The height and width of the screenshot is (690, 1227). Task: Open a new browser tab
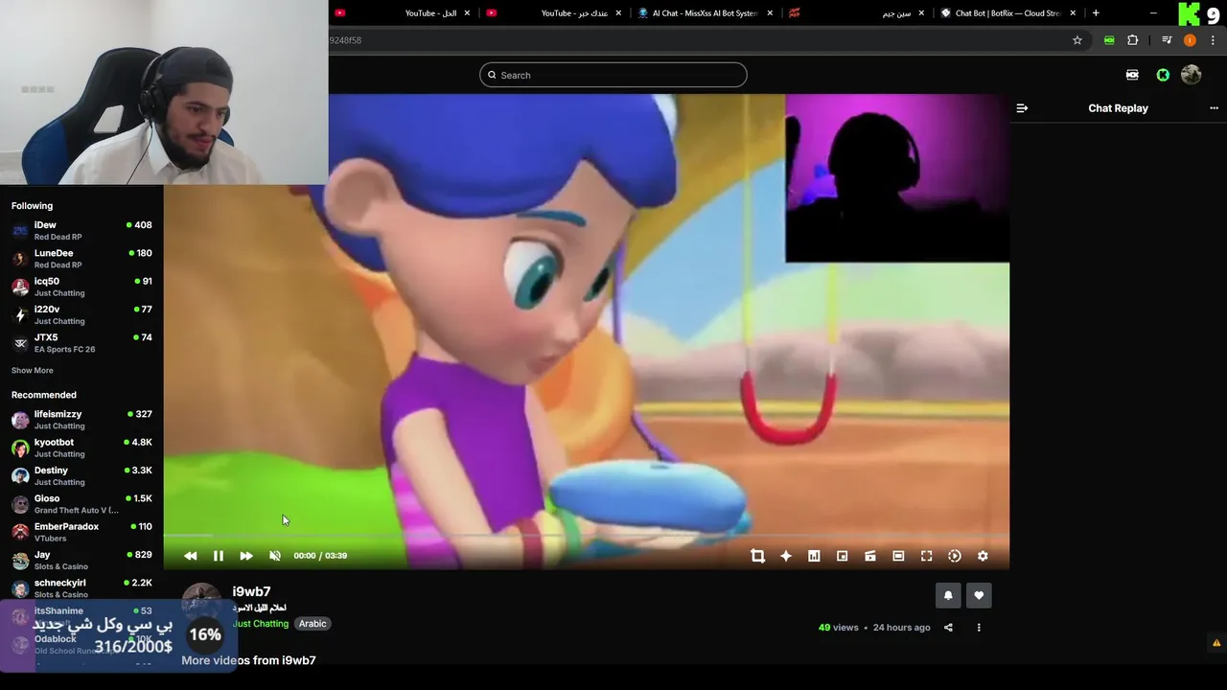tap(1096, 13)
